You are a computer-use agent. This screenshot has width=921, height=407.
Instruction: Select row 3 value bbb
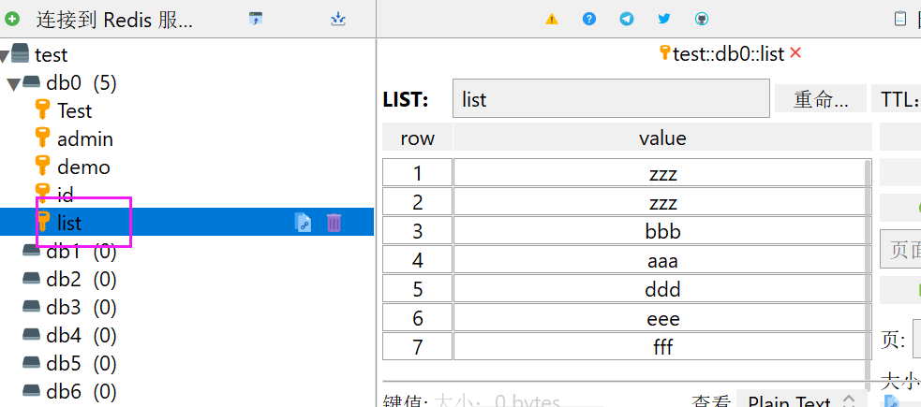662,231
